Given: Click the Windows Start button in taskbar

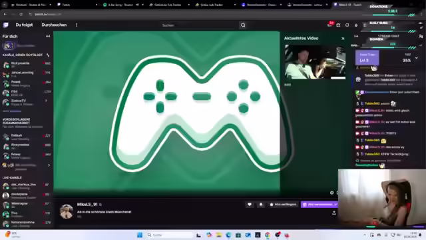Looking at the screenshot, I should (x=140, y=235).
